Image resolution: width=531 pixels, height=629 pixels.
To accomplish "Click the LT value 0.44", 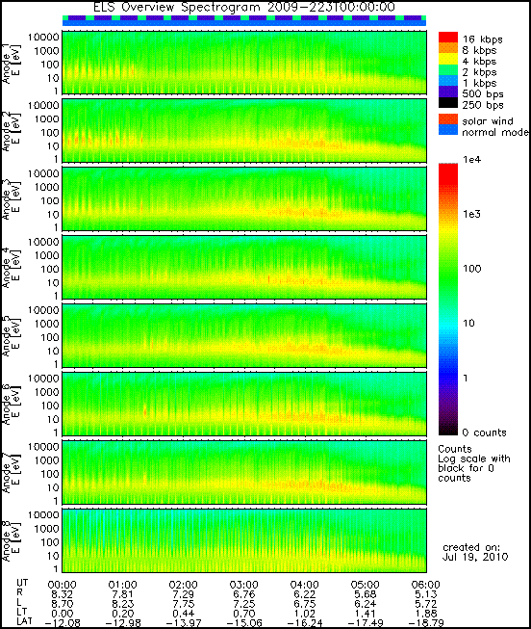I will coord(184,614).
